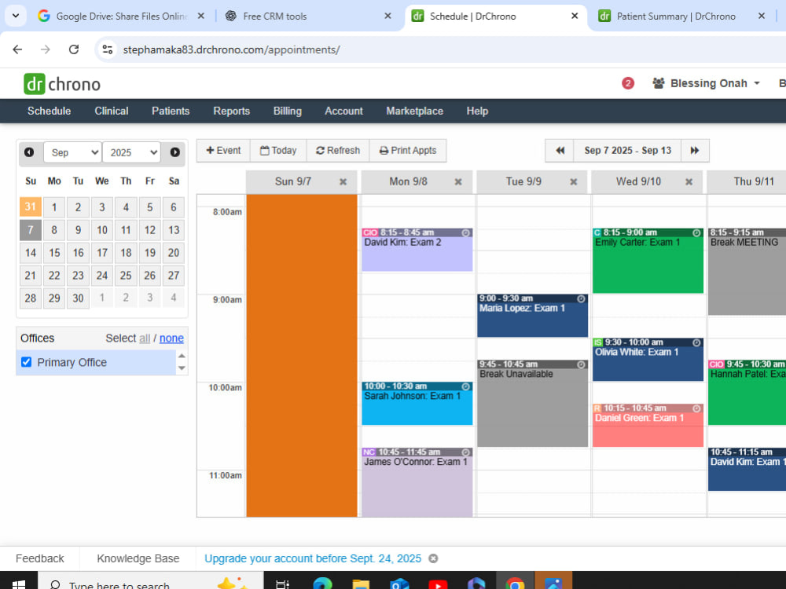This screenshot has width=786, height=589.
Task: Select none offices link
Action: 171,338
